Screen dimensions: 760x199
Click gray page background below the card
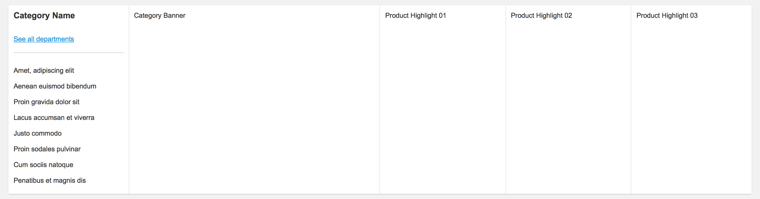(380, 197)
